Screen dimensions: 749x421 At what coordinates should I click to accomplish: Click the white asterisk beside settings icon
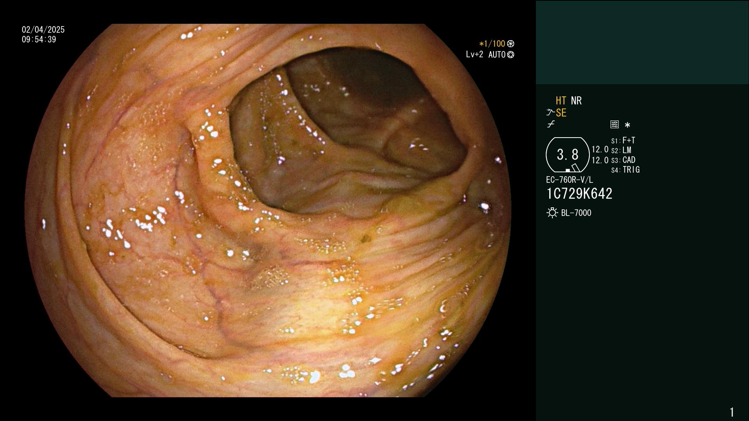click(x=627, y=125)
